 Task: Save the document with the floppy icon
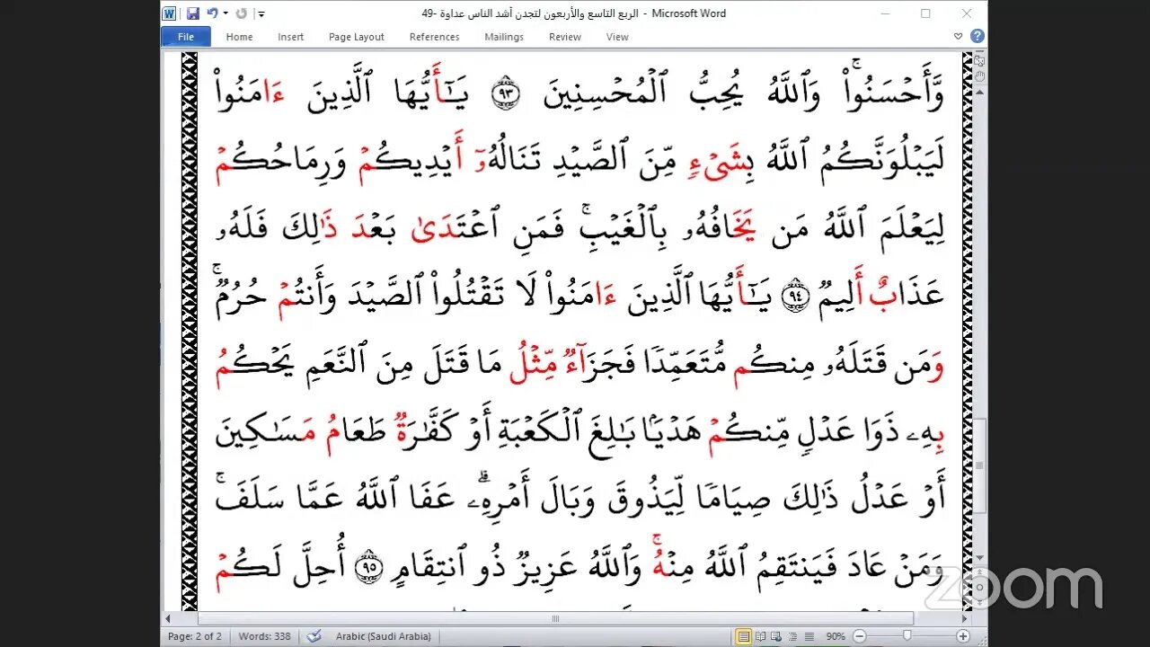pos(192,13)
